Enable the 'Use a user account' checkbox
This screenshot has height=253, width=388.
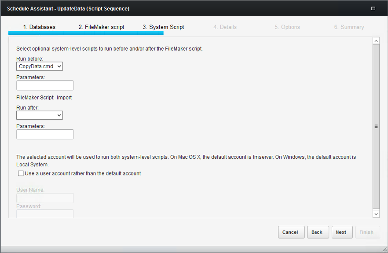click(21, 173)
